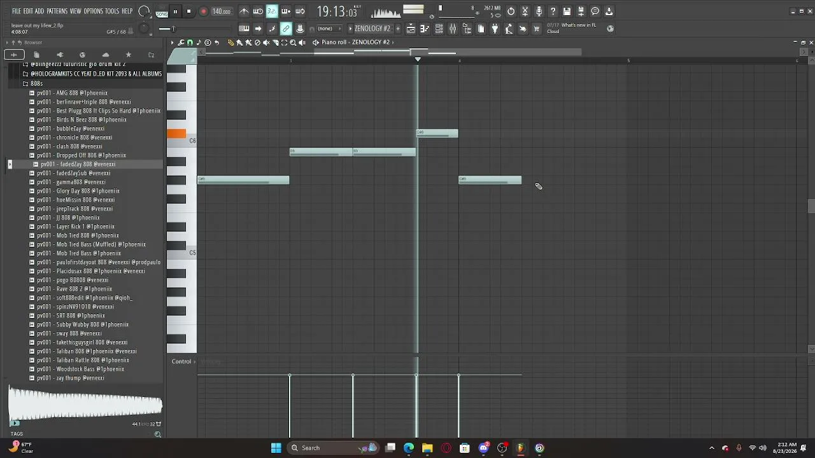Select px001 - fadedZay 808 @venexxi sample
The width and height of the screenshot is (815, 458).
78,164
